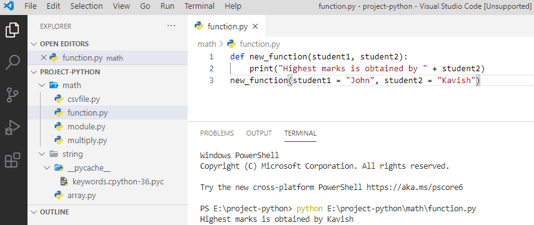Open the Explorer view in activity bar
534x225 pixels.
point(13,30)
